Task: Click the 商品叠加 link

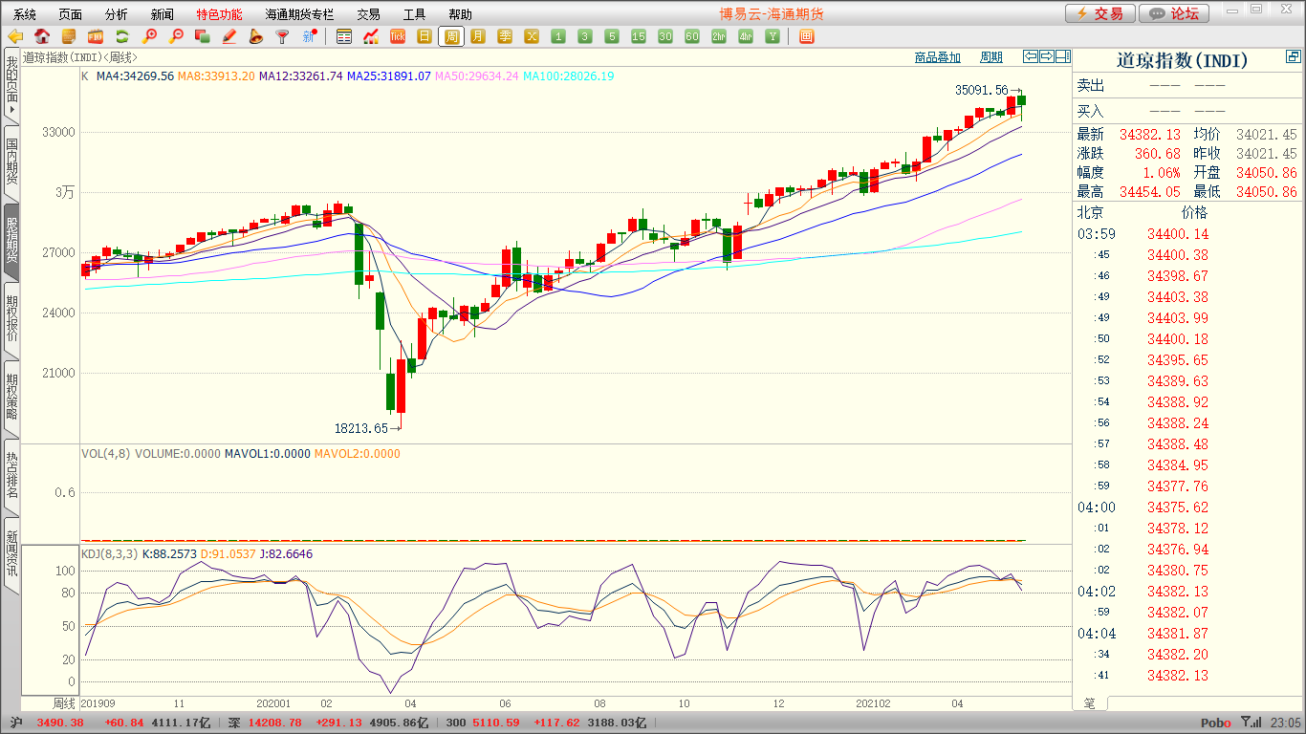Action: (938, 57)
